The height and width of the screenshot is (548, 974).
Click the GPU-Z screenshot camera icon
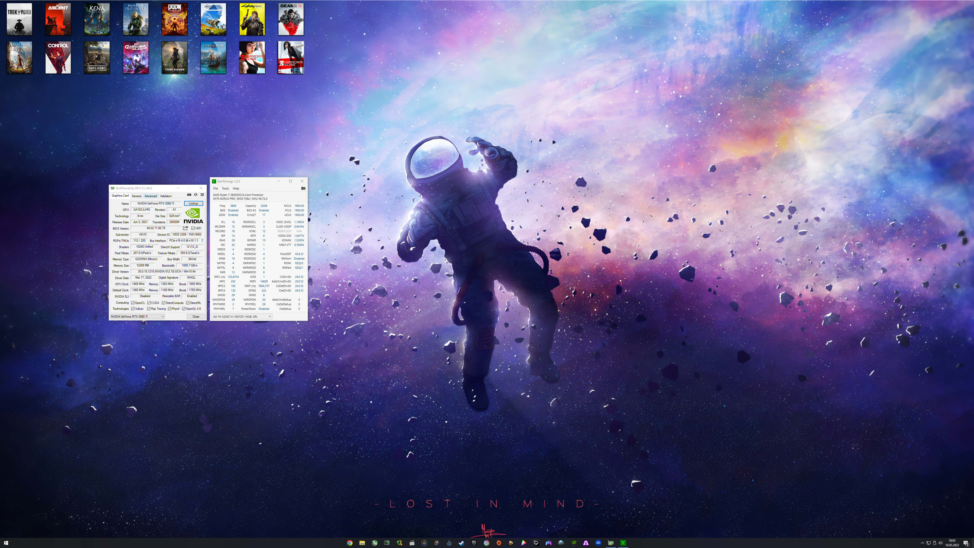(x=189, y=195)
